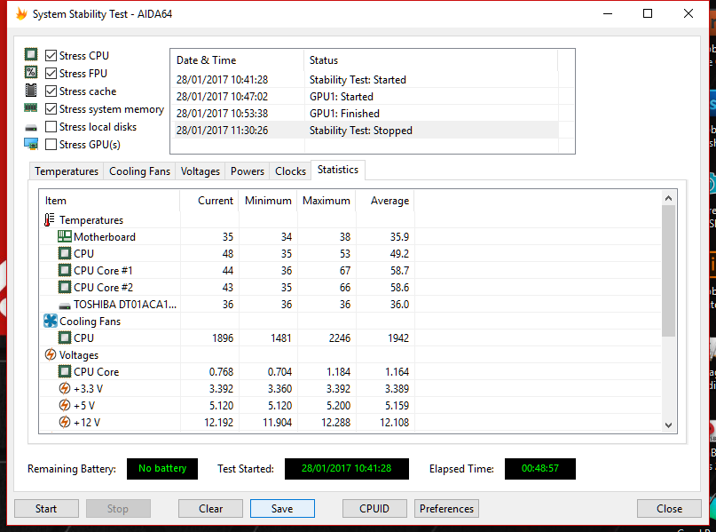Click the statistics list scroll up arrow
716x532 pixels.
[x=668, y=198]
